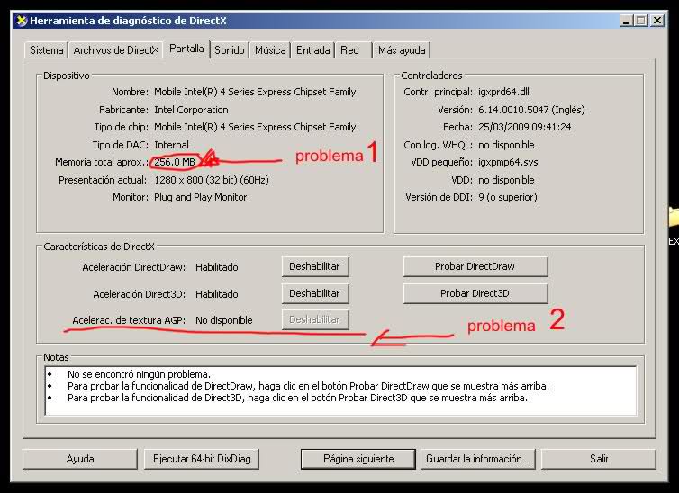Image resolution: width=679 pixels, height=493 pixels.
Task: Switch to the Entrada tab
Action: click(312, 50)
